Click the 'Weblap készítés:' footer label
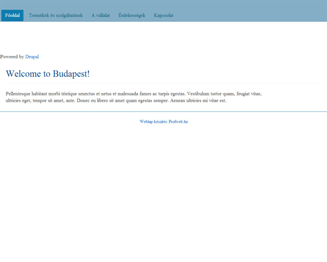 coord(153,122)
